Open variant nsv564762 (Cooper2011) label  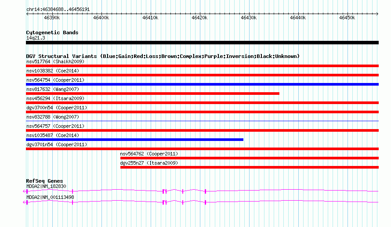pos(149,154)
